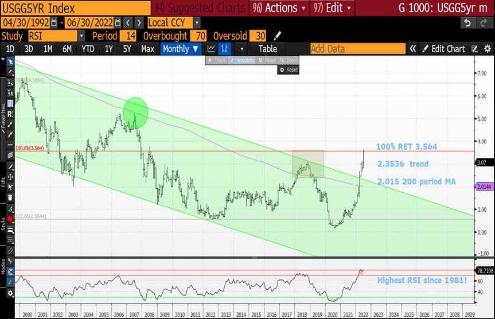
Task: Select the 1M range tab
Action: click(x=48, y=49)
